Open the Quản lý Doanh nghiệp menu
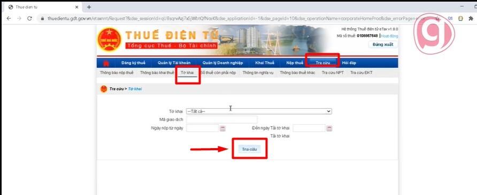The width and height of the screenshot is (477, 195). (x=222, y=63)
